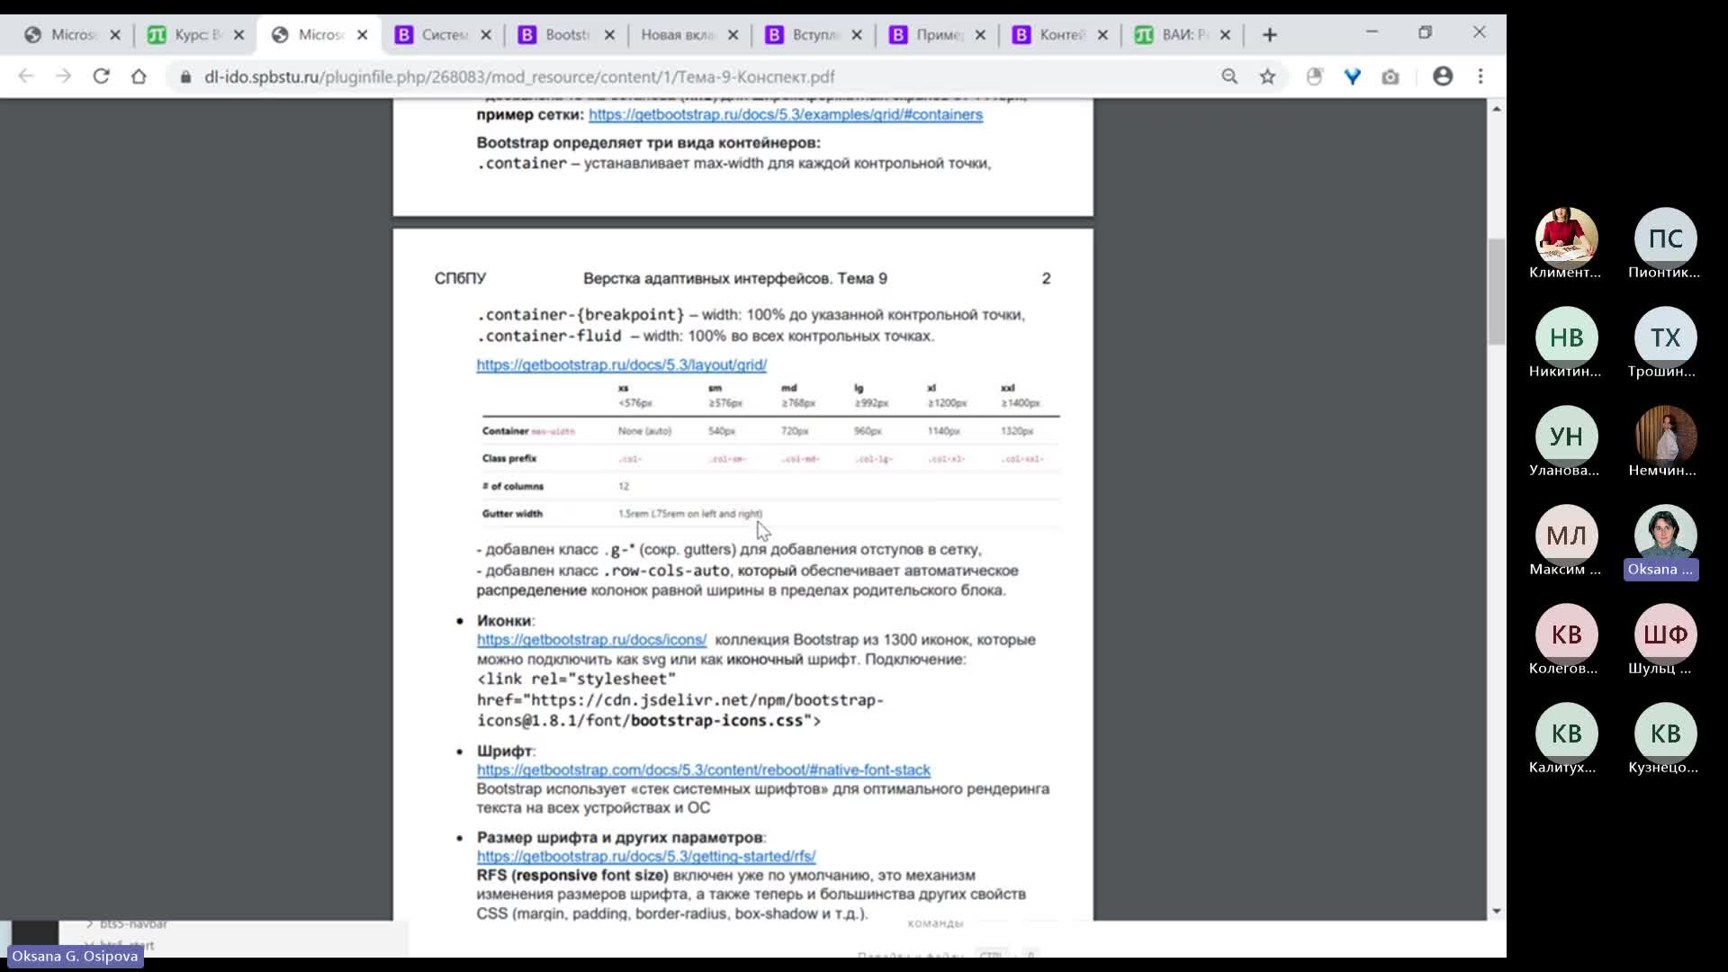The image size is (1728, 972).
Task: Select participant МЛ Максим avatar
Action: click(x=1566, y=535)
